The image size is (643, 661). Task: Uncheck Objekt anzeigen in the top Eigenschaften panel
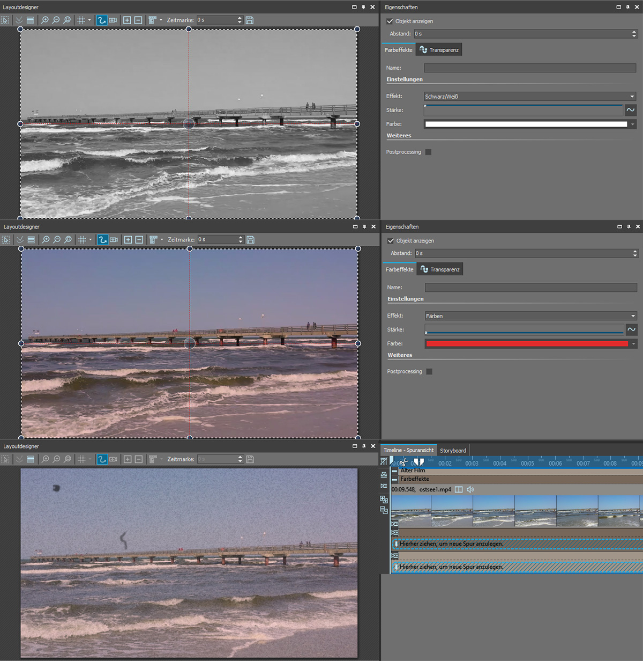tap(390, 21)
